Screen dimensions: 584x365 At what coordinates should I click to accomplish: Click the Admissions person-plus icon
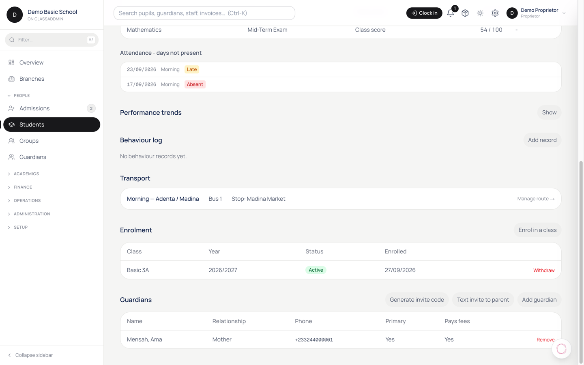click(11, 108)
